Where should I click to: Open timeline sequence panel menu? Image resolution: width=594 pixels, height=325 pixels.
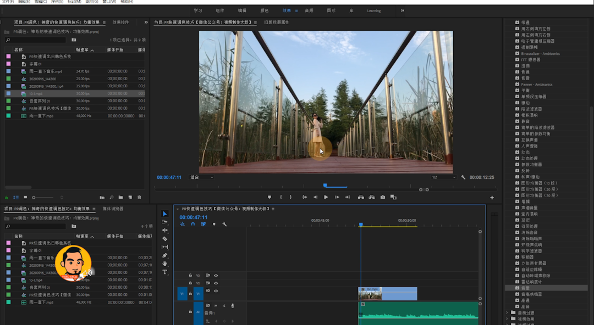[x=273, y=209]
